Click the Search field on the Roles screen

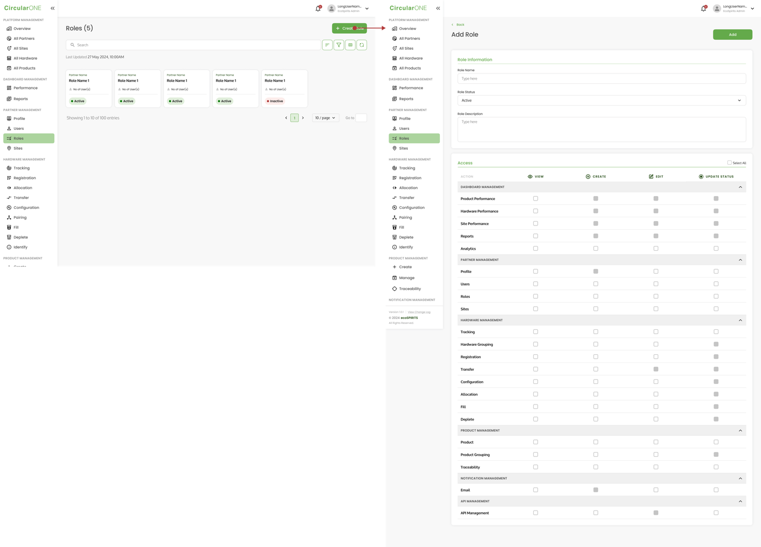(193, 45)
